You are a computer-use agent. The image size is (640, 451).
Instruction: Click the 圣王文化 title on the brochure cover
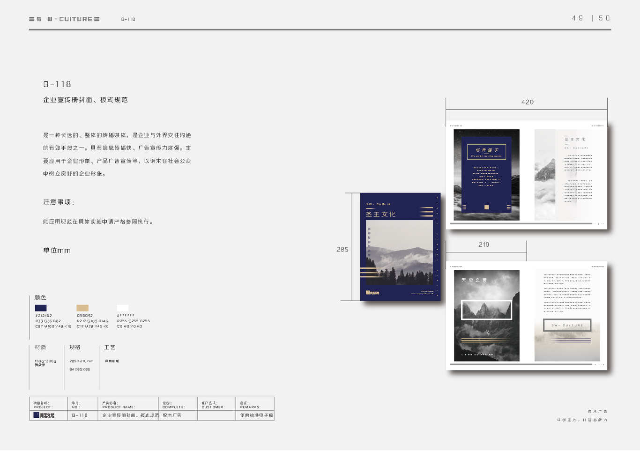point(380,214)
